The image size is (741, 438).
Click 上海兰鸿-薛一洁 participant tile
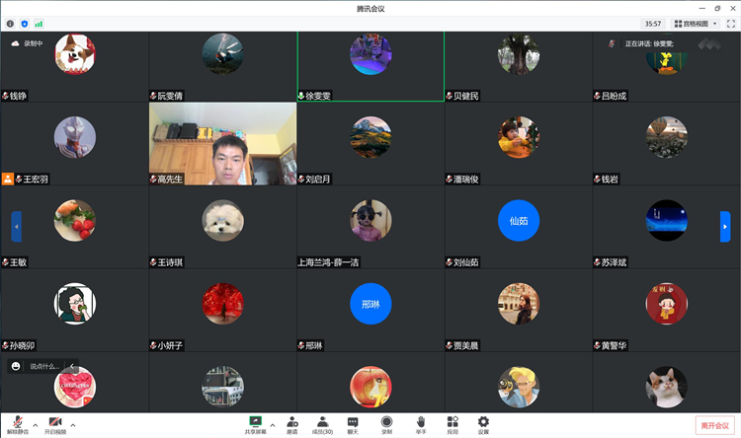(370, 227)
